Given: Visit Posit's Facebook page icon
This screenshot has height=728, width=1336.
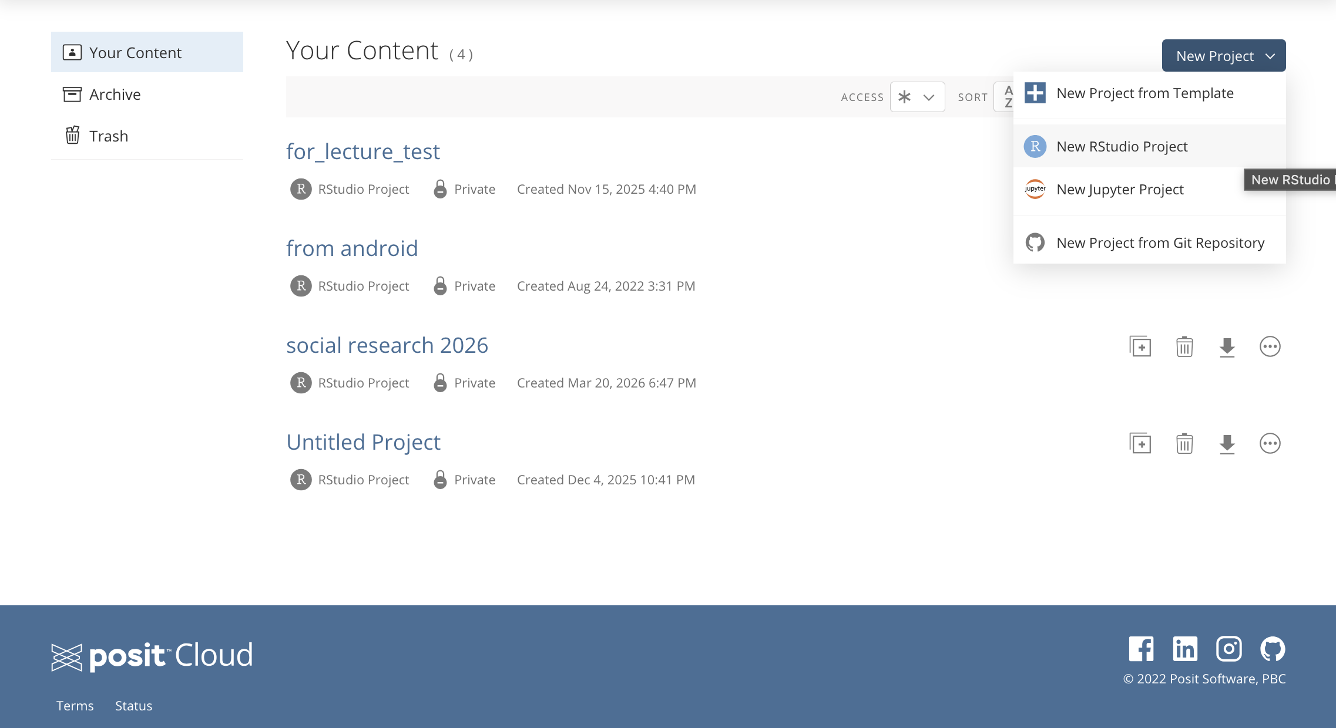Looking at the screenshot, I should [1141, 649].
